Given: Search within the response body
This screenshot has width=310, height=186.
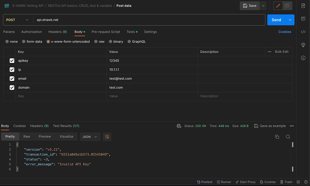Looking at the screenshot, I should (x=288, y=137).
